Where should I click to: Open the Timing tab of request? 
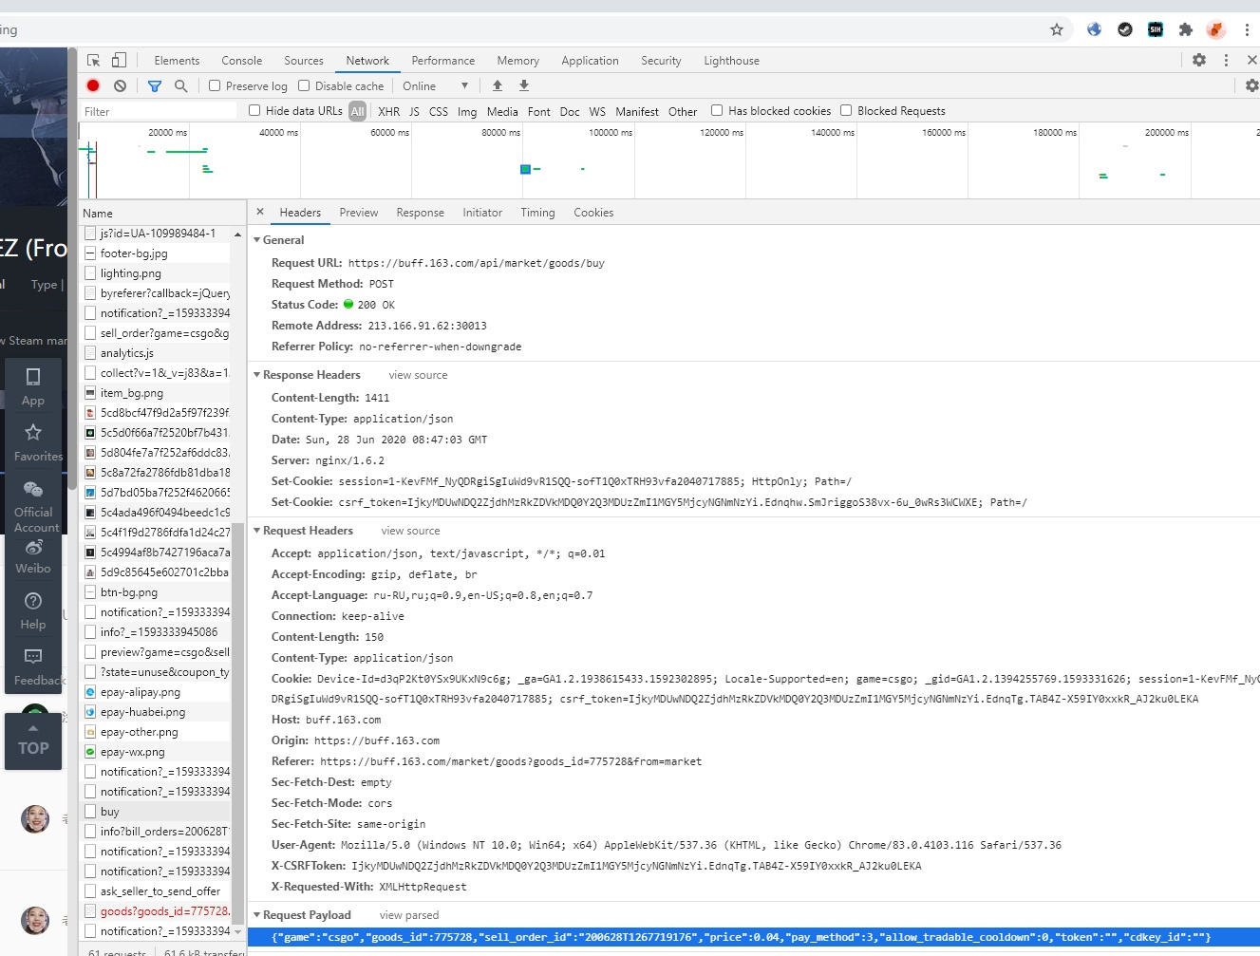point(537,213)
